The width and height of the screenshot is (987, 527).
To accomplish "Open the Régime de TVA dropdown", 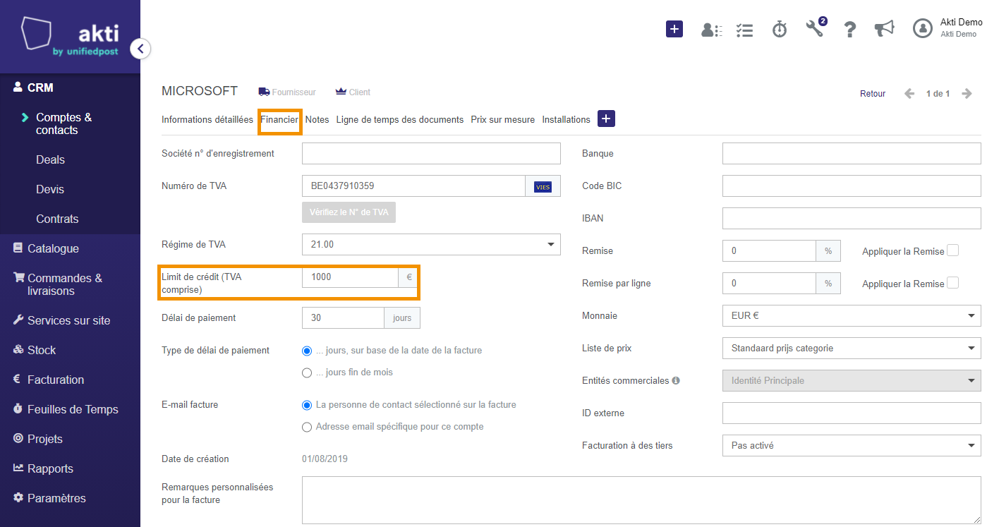I will (431, 244).
